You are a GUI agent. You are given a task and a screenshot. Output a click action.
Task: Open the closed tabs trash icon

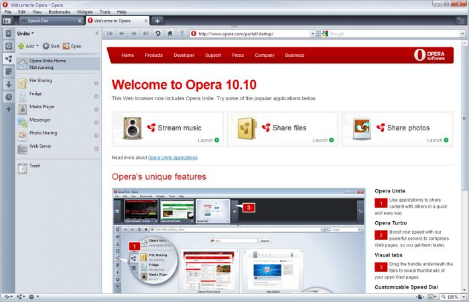461,21
